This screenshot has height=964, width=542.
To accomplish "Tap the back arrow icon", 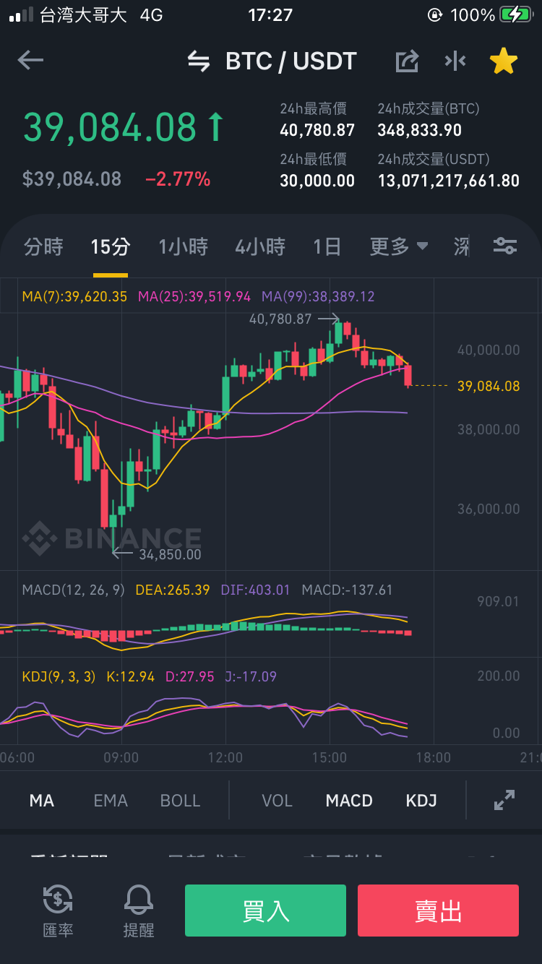I will click(30, 61).
